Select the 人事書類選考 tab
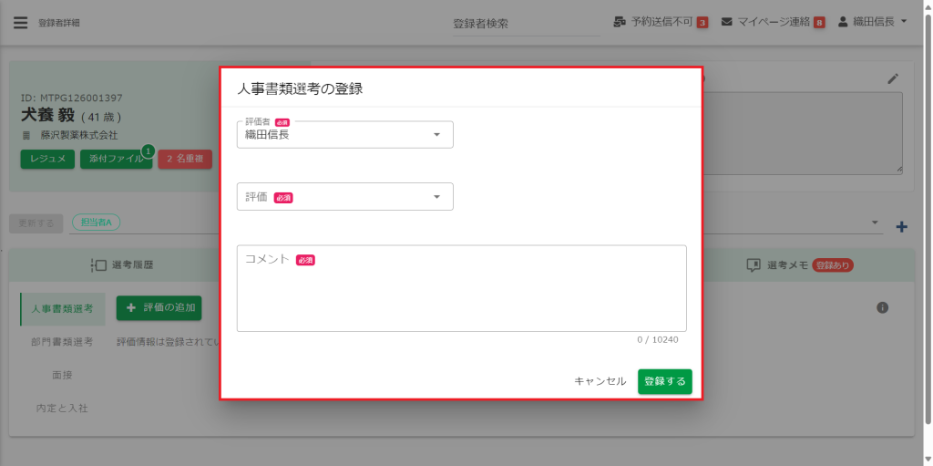Screen dimensions: 933x466 [x=62, y=308]
